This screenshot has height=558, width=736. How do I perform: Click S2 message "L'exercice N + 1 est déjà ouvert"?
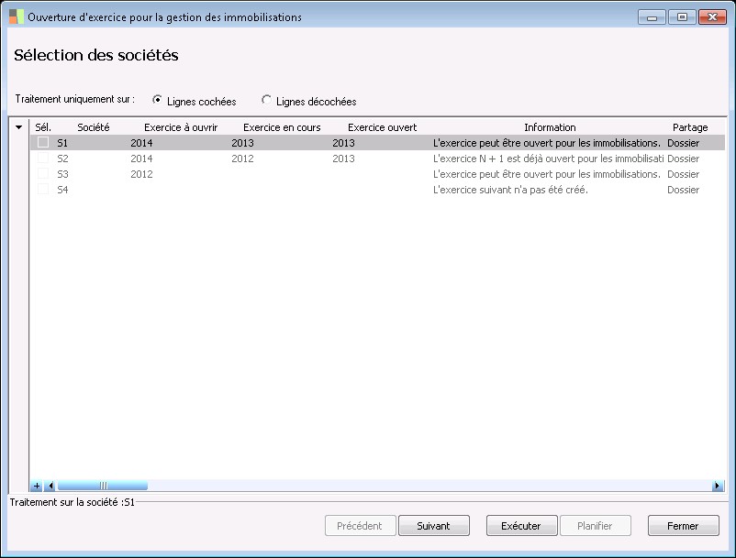coord(548,159)
